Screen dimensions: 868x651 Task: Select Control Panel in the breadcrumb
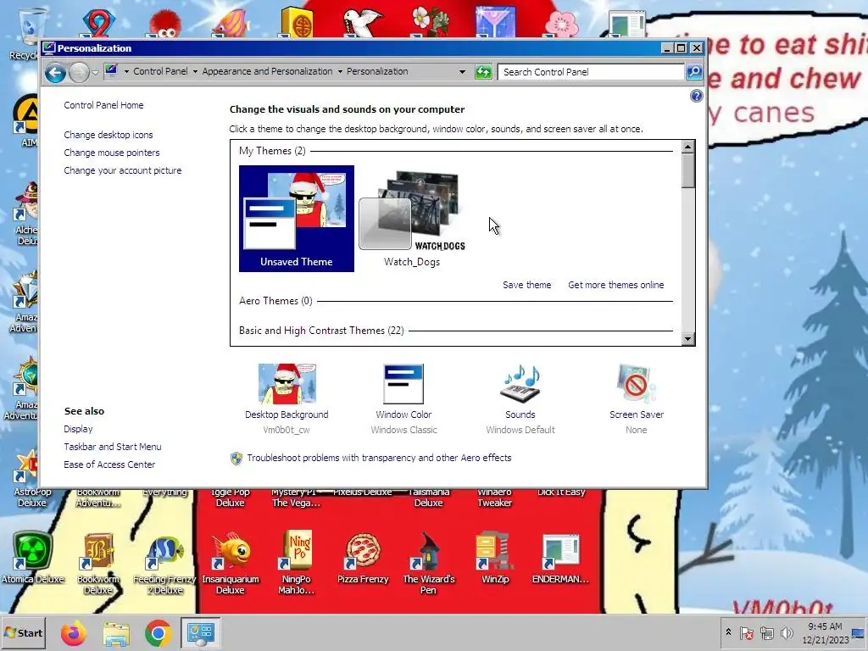[160, 71]
